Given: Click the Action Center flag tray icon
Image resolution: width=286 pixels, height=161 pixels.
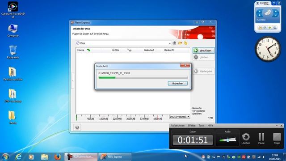Looking at the screenshot, I should pos(219,157).
